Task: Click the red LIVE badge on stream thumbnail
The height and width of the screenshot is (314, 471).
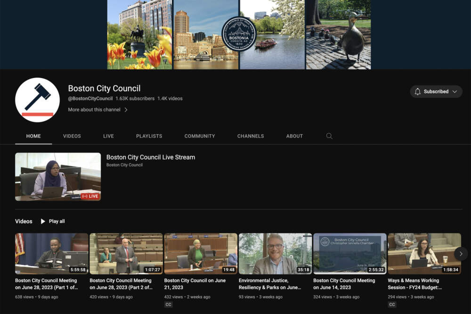Action: point(90,196)
